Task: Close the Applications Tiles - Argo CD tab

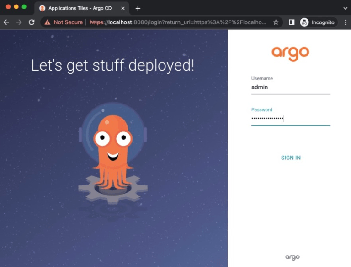Action: 122,8
